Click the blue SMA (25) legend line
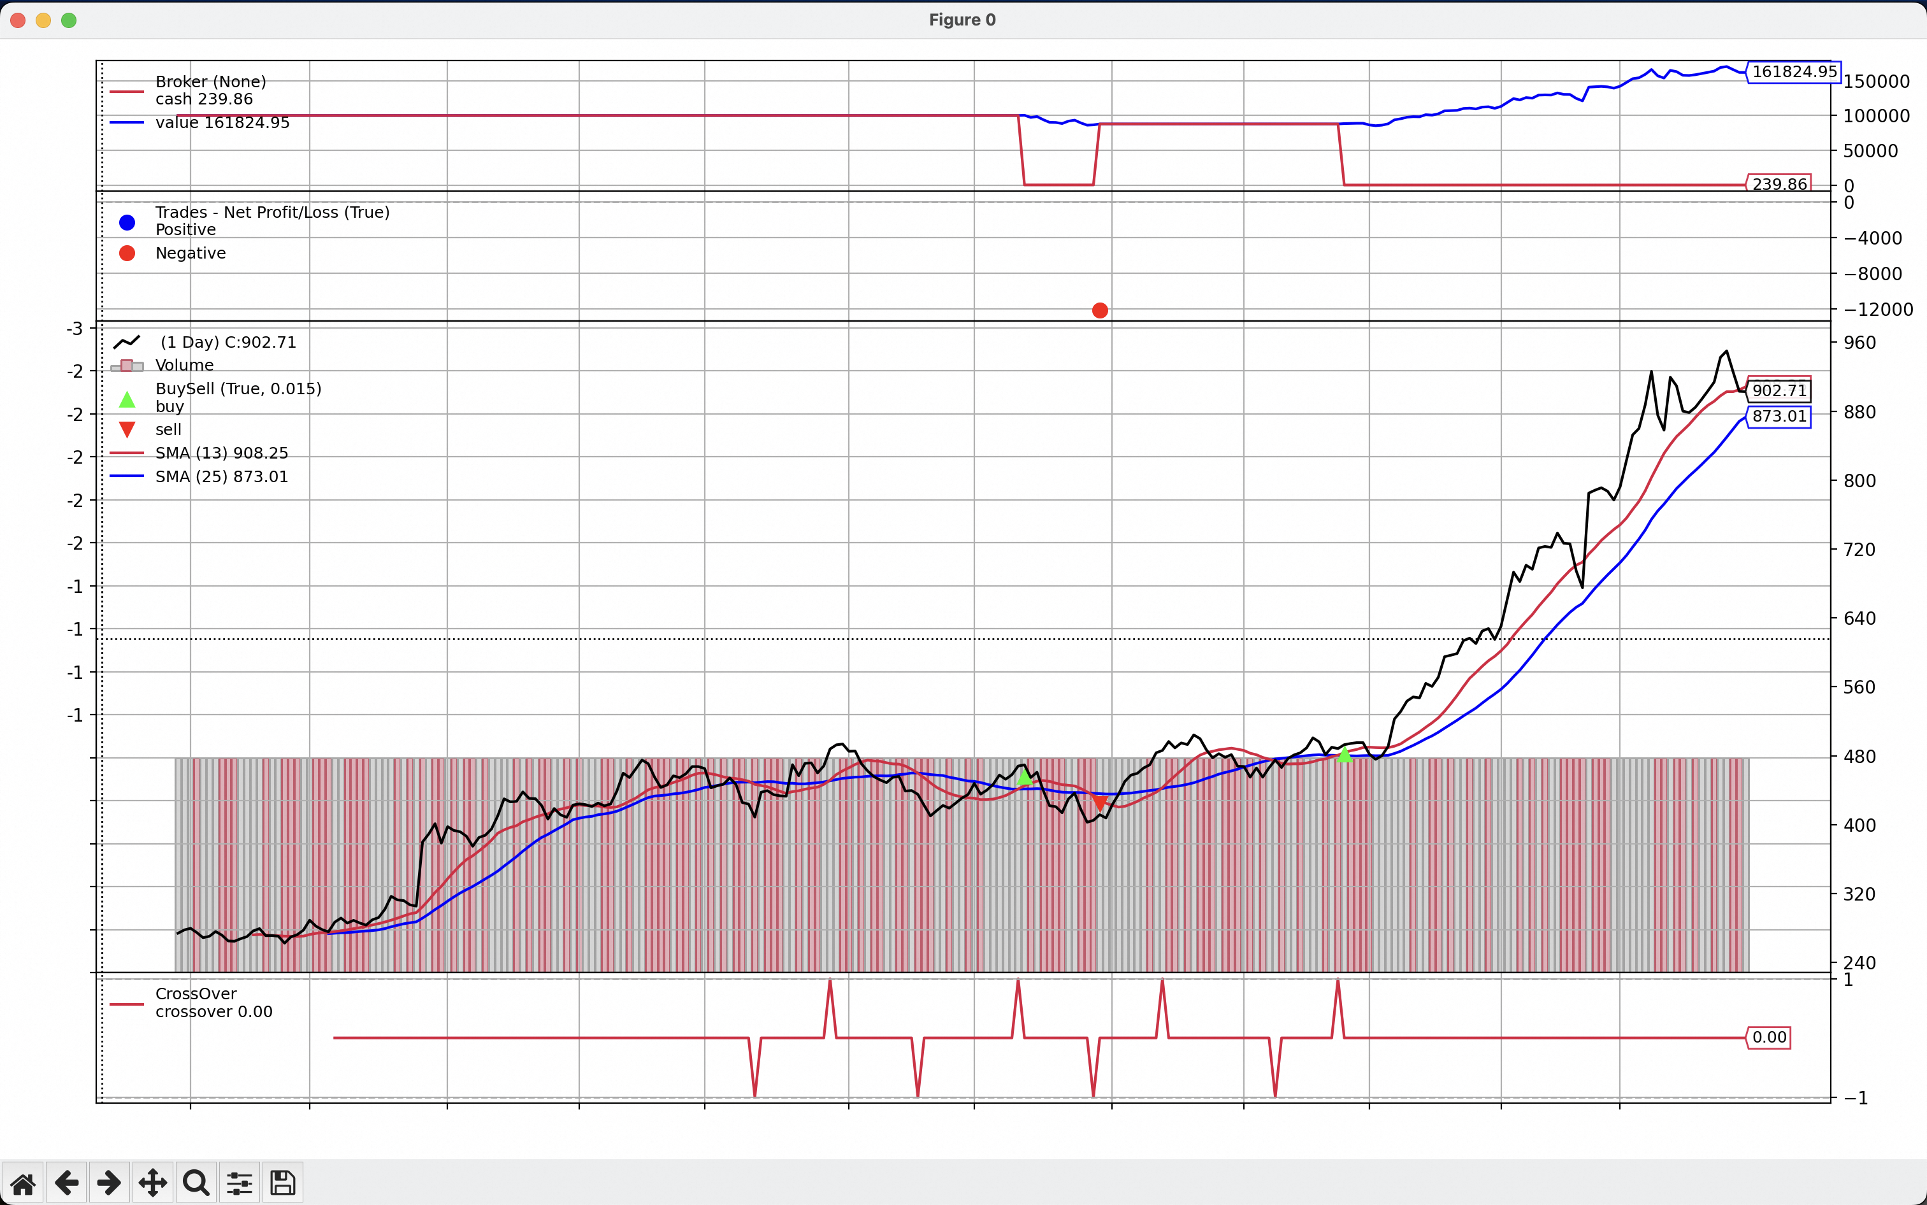This screenshot has width=1927, height=1205. click(127, 476)
